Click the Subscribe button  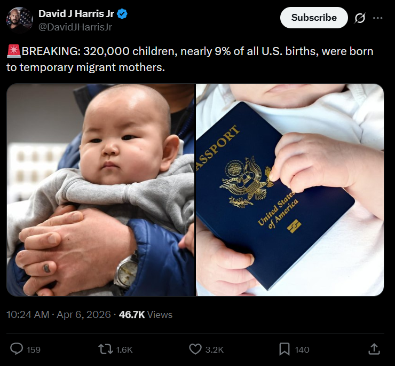pyautogui.click(x=314, y=18)
